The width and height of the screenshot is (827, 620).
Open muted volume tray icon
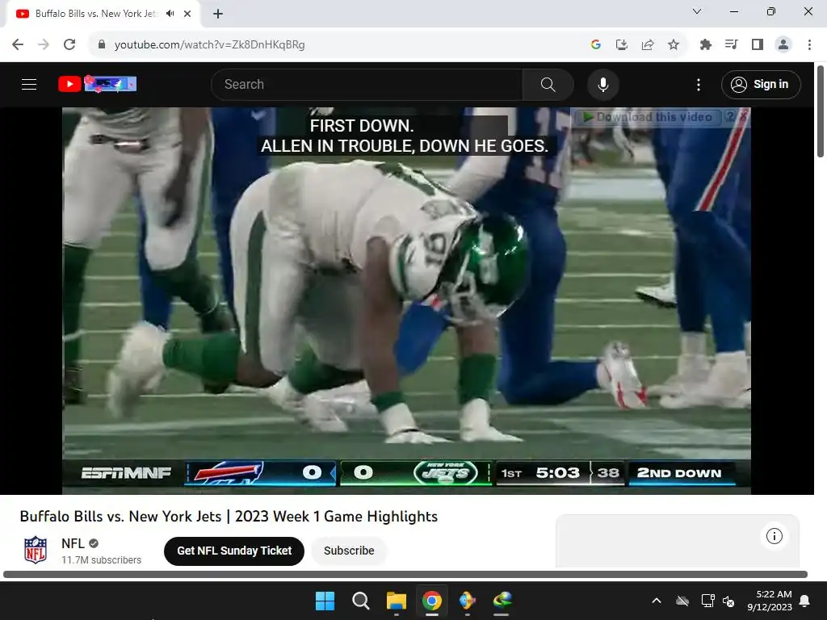pyautogui.click(x=729, y=601)
